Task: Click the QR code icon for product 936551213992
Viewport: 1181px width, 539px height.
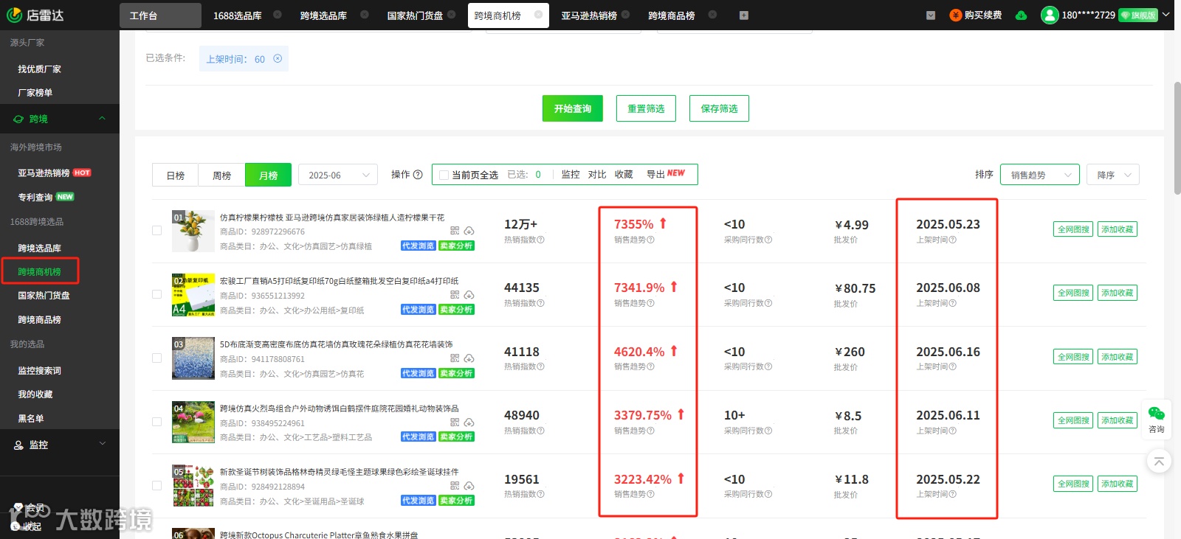Action: 455,295
